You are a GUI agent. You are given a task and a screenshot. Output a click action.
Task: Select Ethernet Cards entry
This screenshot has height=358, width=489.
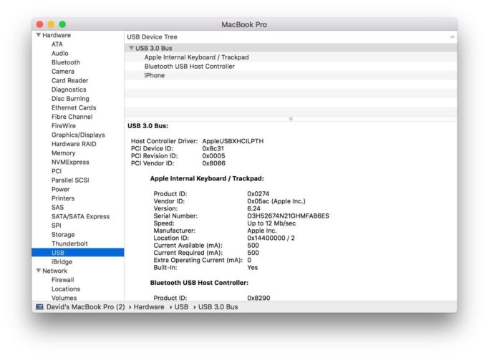pyautogui.click(x=74, y=107)
